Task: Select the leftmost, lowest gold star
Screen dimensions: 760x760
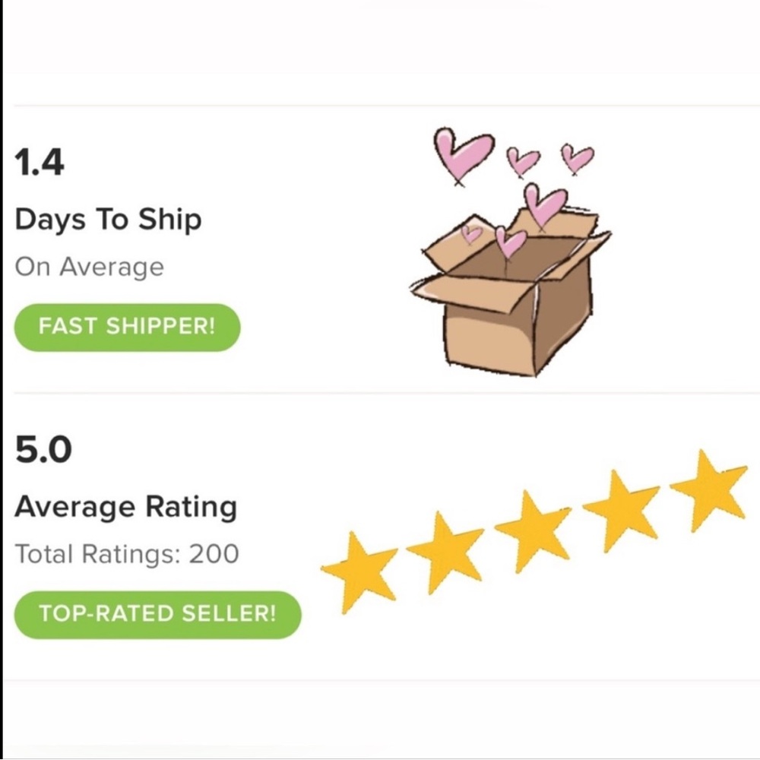Action: pos(359,571)
